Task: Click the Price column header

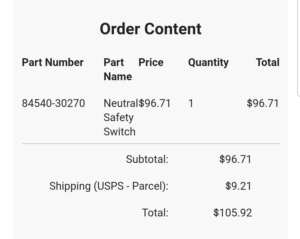Action: (151, 62)
